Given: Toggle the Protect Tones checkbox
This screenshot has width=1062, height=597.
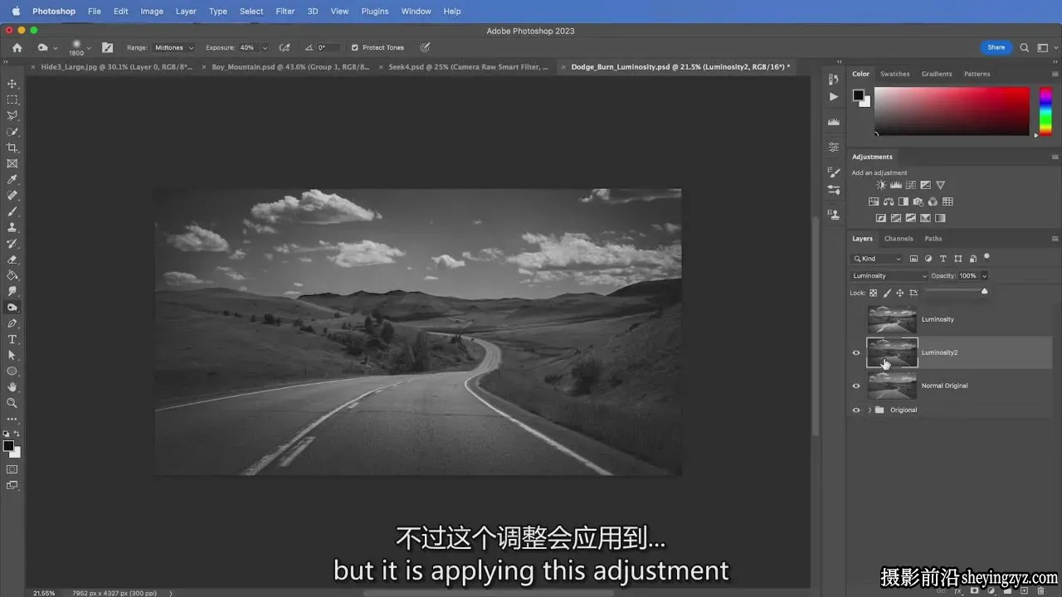Looking at the screenshot, I should tap(355, 47).
